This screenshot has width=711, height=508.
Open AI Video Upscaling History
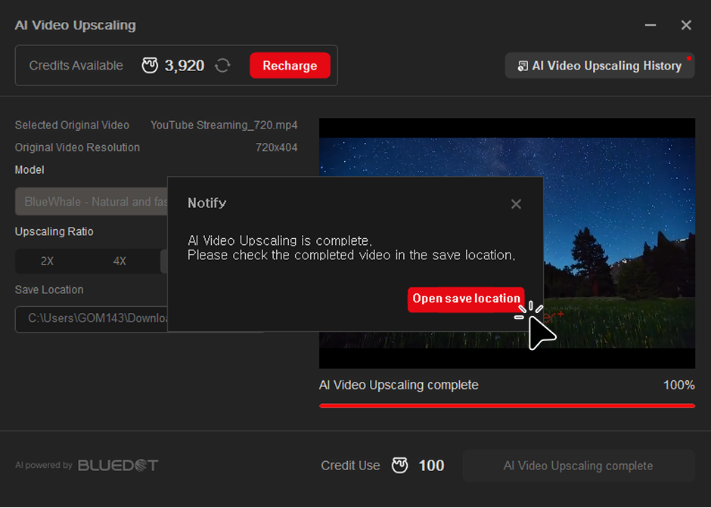click(599, 66)
